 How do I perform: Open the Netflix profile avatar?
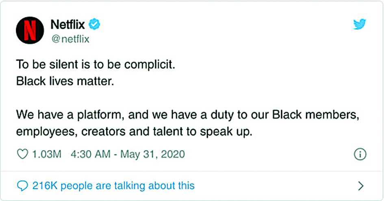(x=30, y=30)
